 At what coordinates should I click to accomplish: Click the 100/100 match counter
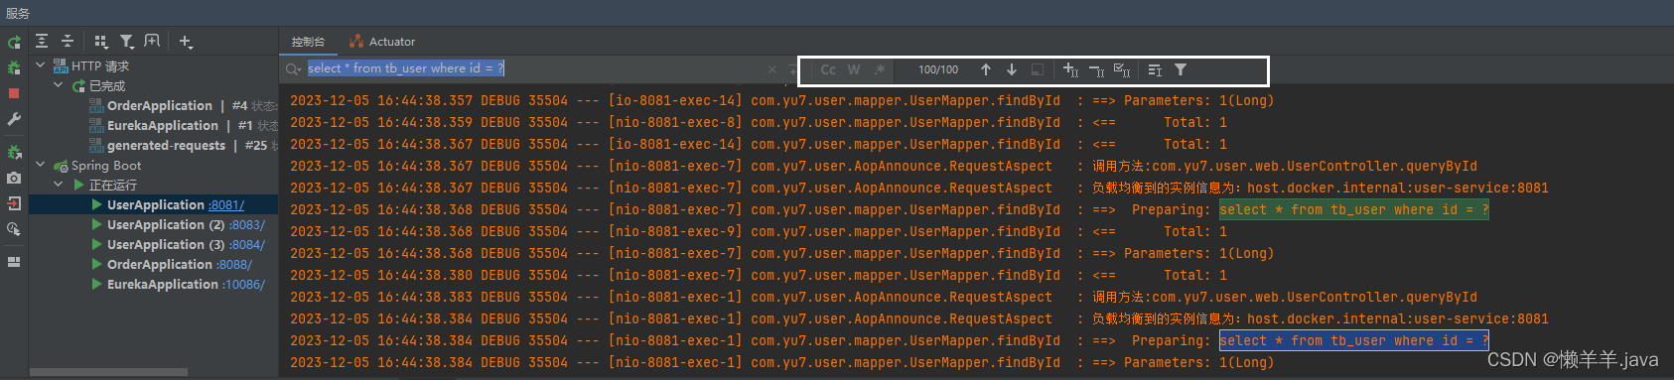[938, 69]
